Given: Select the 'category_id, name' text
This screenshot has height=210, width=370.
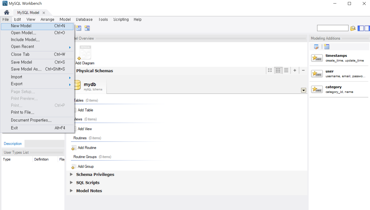Looking at the screenshot, I should [339, 92].
